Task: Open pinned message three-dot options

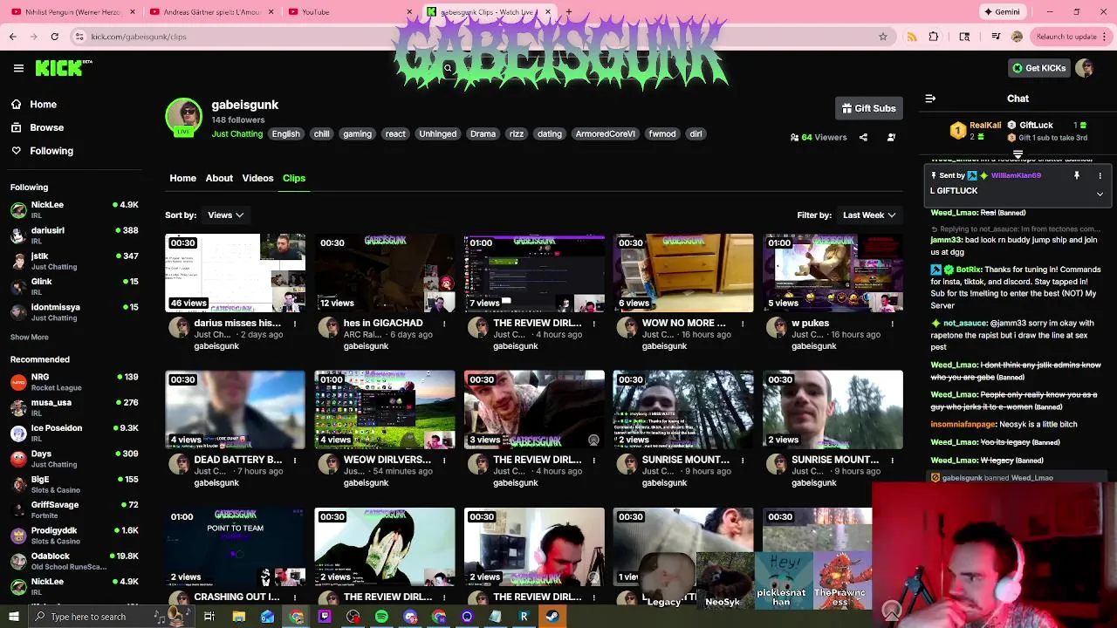Action: point(1100,175)
